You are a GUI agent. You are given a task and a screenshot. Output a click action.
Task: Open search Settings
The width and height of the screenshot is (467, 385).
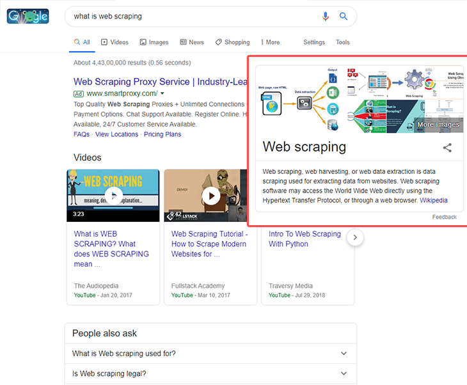click(x=314, y=42)
